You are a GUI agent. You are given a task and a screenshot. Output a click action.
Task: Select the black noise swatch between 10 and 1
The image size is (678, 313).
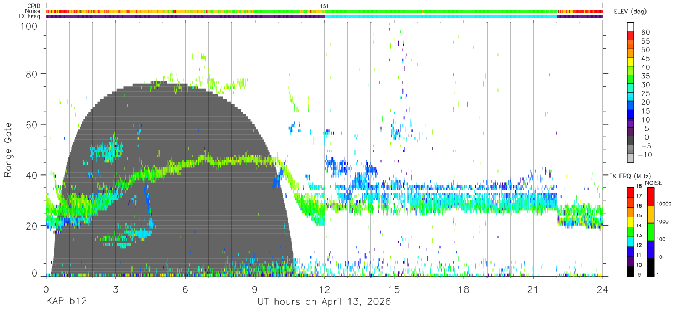(650, 267)
